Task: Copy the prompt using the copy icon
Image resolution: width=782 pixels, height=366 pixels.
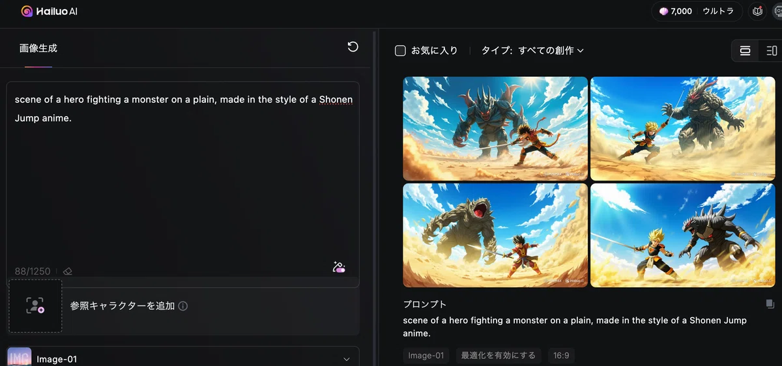Action: (x=770, y=304)
